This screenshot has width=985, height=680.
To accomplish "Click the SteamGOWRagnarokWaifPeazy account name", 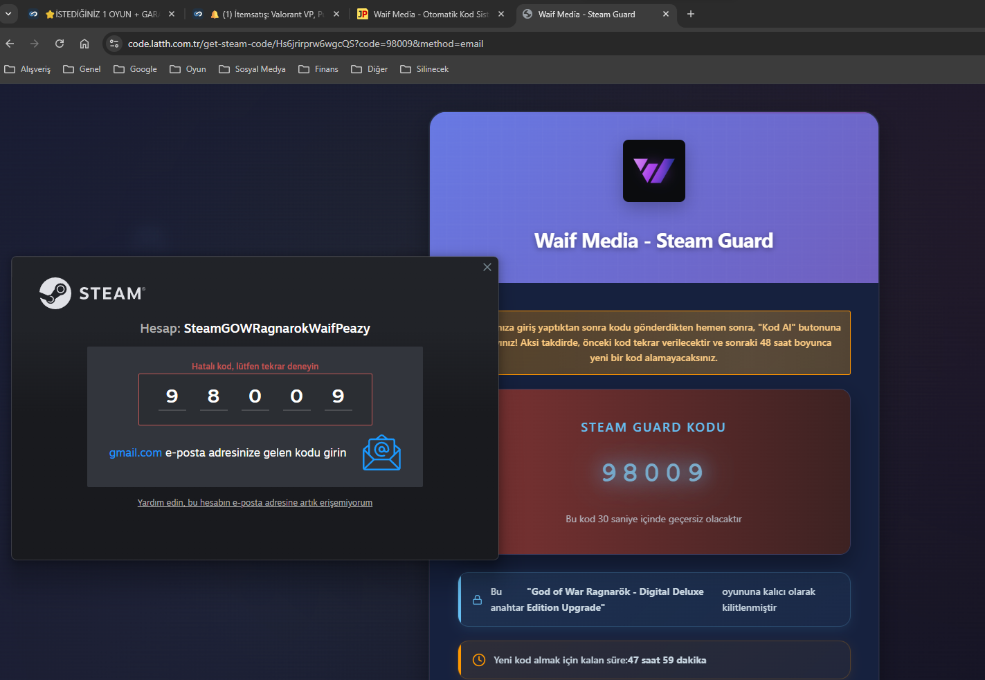I will [x=277, y=329].
